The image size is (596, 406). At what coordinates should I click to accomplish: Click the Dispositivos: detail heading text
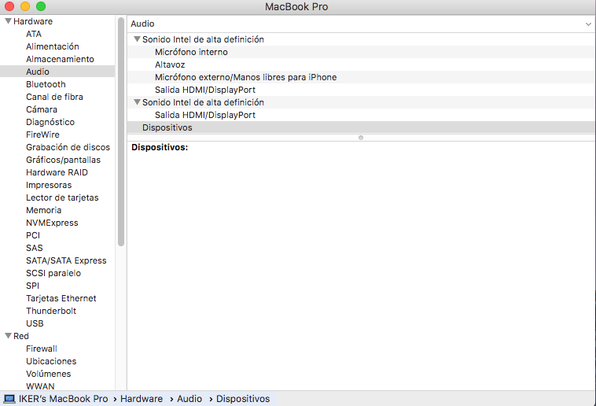[x=160, y=147]
